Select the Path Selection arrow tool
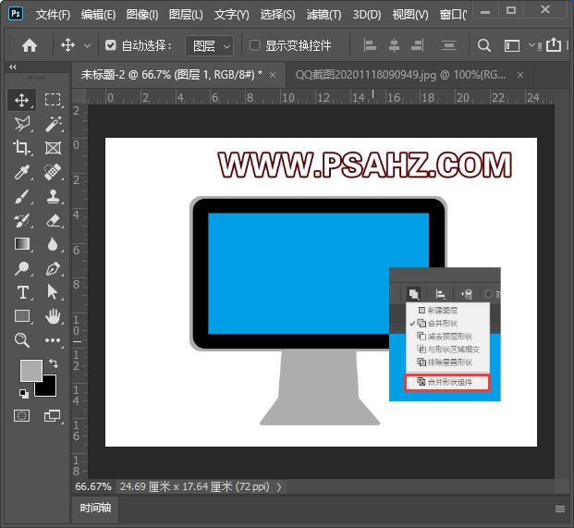The height and width of the screenshot is (528, 574). 53,292
